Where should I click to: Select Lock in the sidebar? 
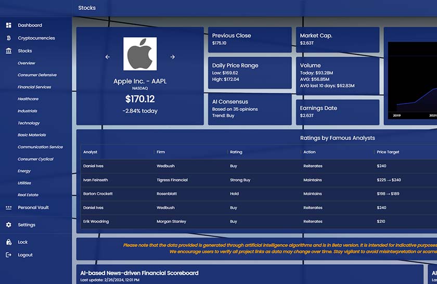pyautogui.click(x=22, y=242)
